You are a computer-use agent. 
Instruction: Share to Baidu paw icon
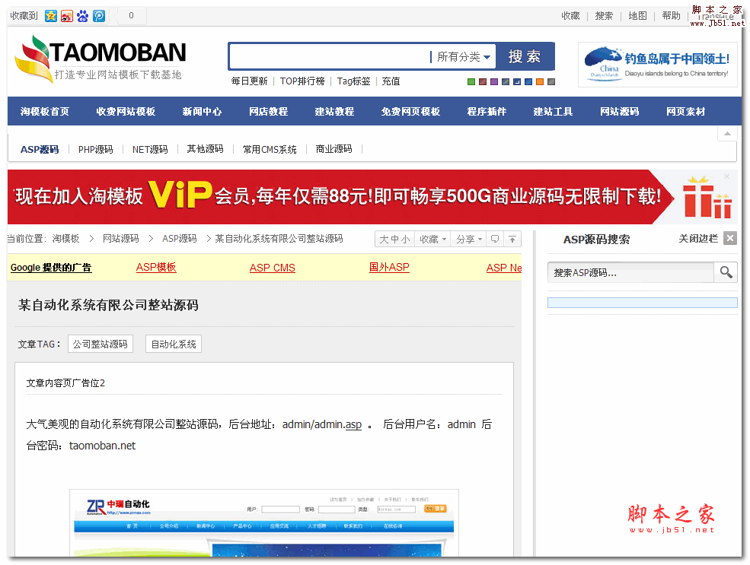pos(83,16)
